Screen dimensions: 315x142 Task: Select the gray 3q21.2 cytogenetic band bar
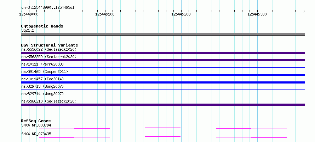pos(163,34)
